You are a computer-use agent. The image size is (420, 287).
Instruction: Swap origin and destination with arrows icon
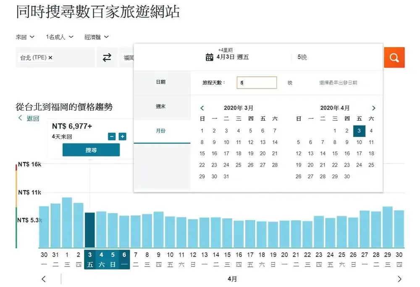[x=107, y=57]
